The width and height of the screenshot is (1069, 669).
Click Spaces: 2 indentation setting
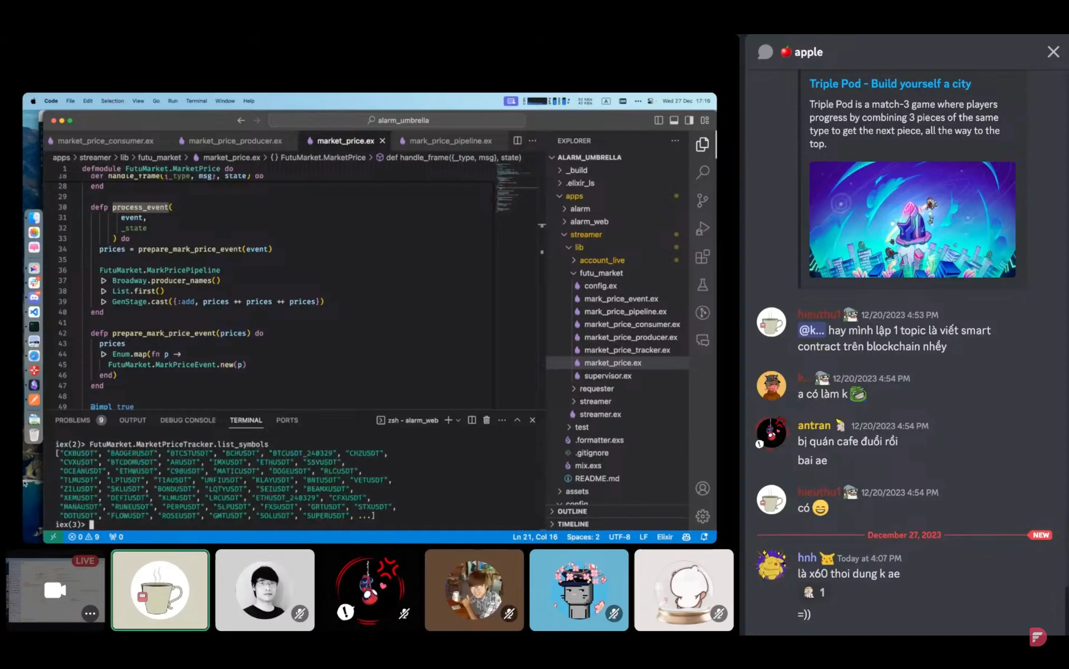[x=583, y=537]
